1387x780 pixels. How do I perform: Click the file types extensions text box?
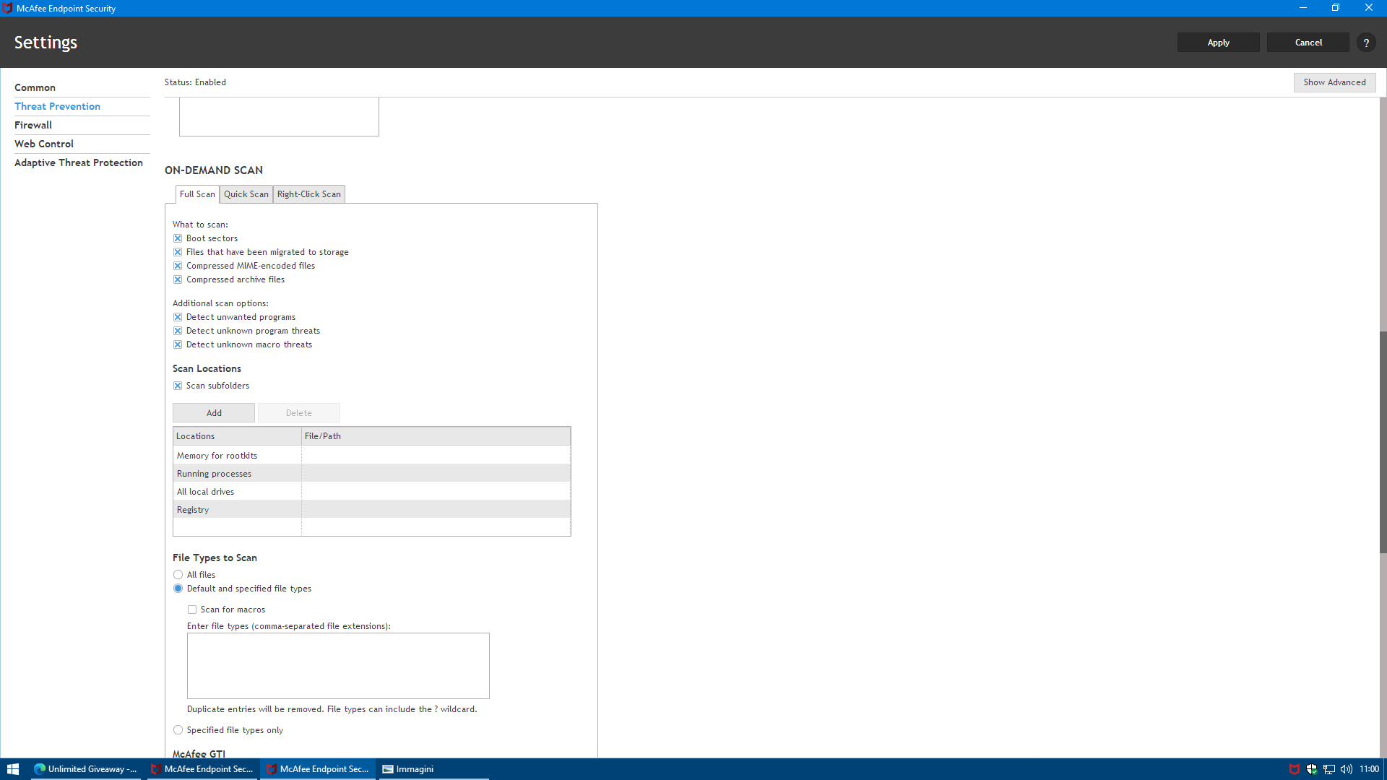coord(338,666)
